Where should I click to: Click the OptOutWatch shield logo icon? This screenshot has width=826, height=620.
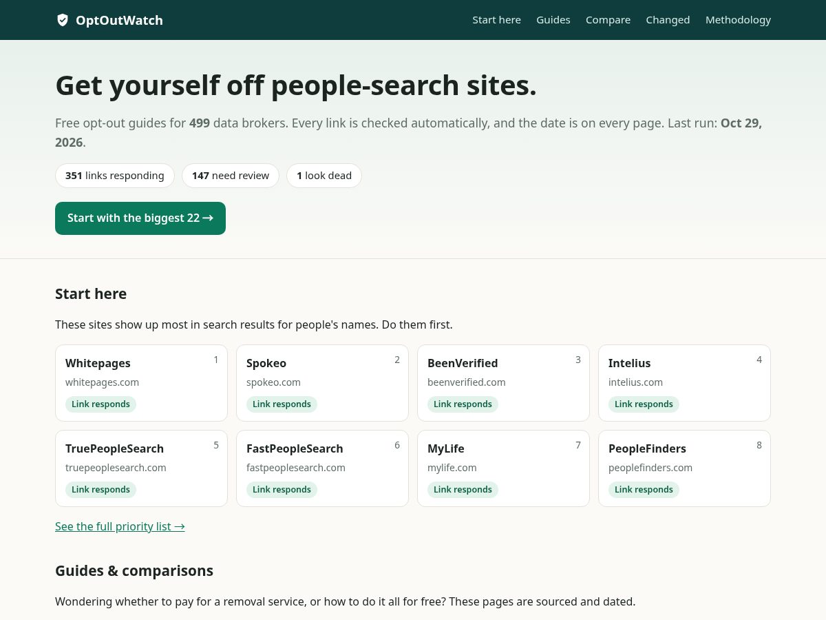click(63, 20)
